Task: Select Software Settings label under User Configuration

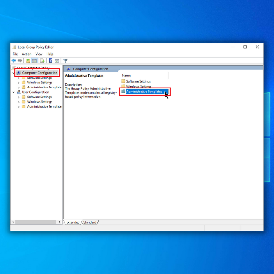Action: 40,97
